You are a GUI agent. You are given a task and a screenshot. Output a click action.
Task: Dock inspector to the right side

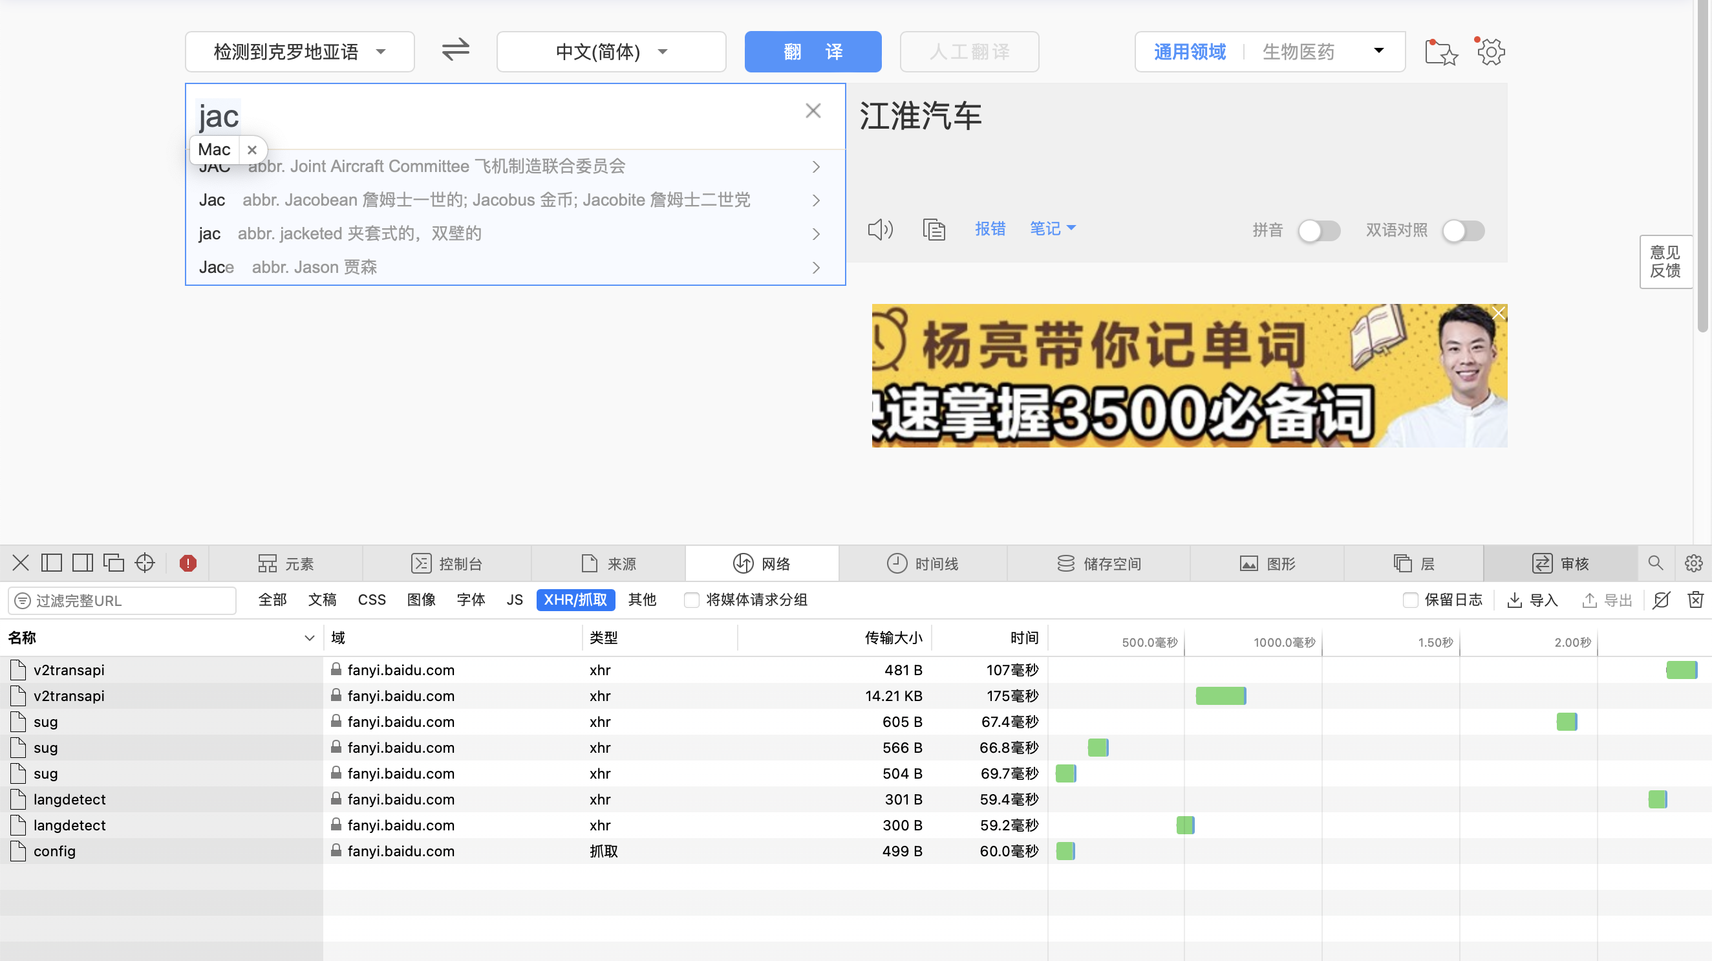pyautogui.click(x=82, y=563)
